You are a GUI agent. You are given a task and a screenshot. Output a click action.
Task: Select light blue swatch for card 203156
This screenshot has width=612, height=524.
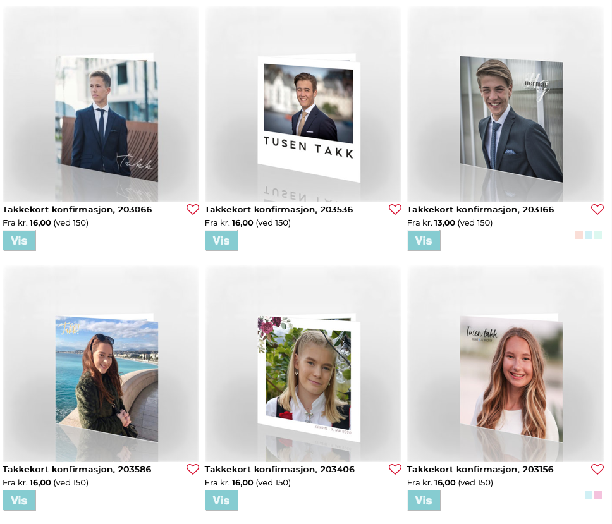tap(589, 495)
